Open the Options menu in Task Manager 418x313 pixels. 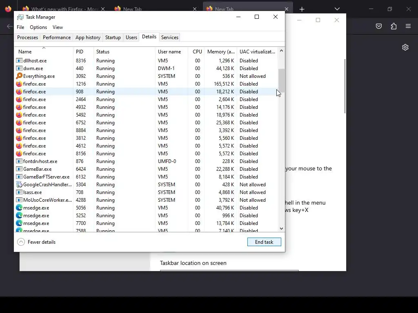[38, 27]
